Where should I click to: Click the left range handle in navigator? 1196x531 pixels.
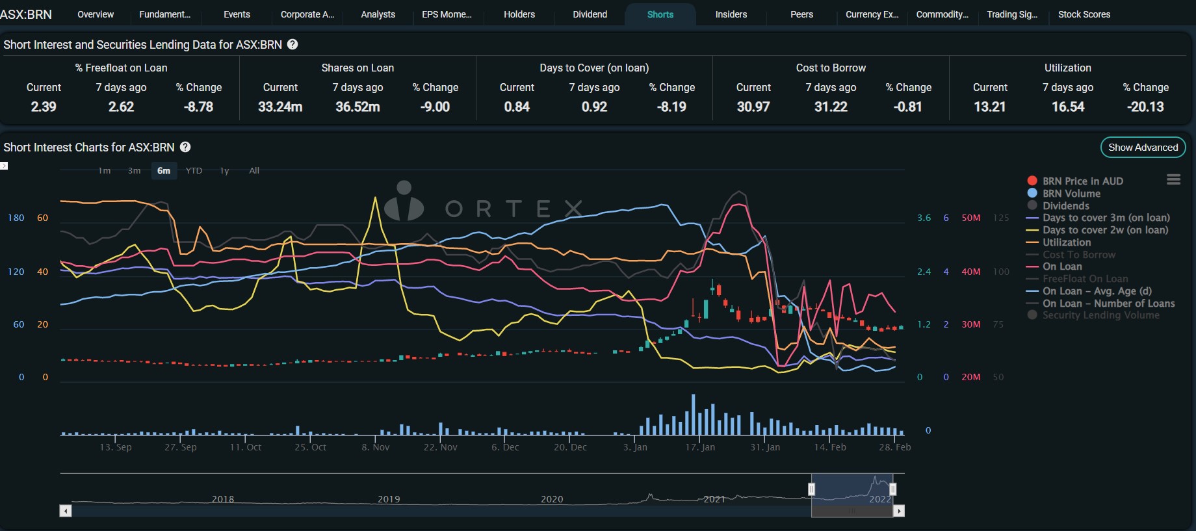pyautogui.click(x=811, y=489)
